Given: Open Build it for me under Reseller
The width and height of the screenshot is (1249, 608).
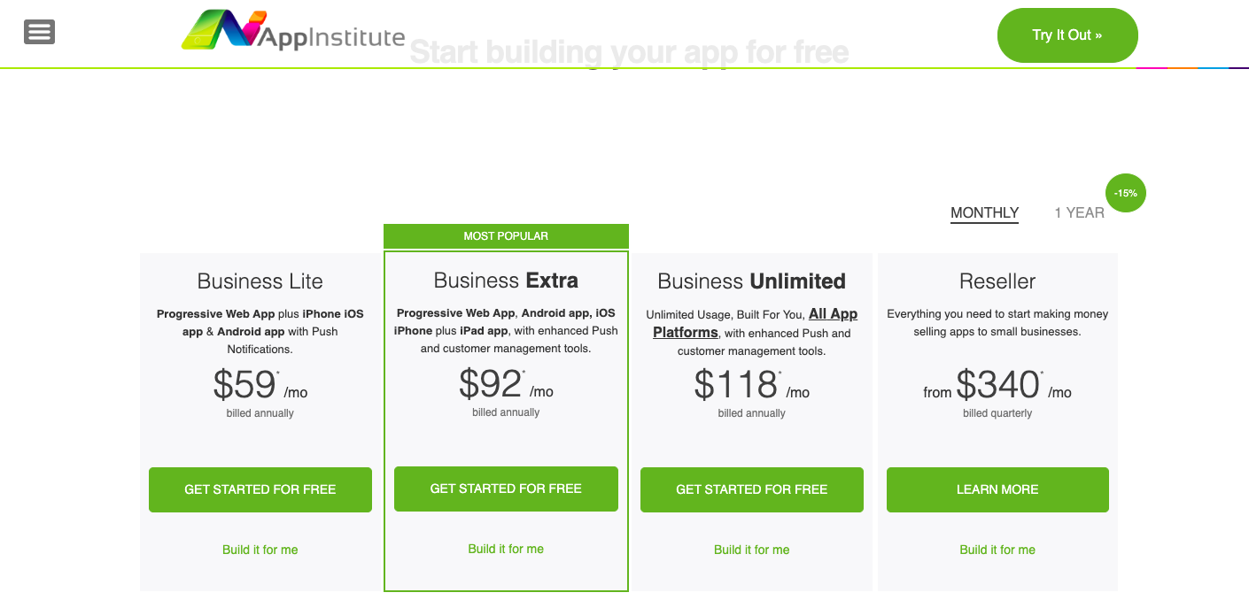Looking at the screenshot, I should coord(997,550).
